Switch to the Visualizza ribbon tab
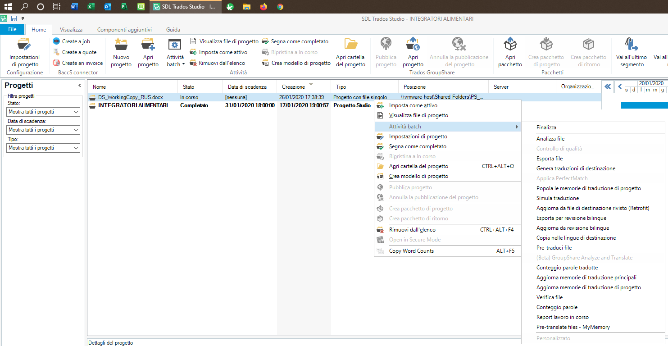 pos(71,30)
